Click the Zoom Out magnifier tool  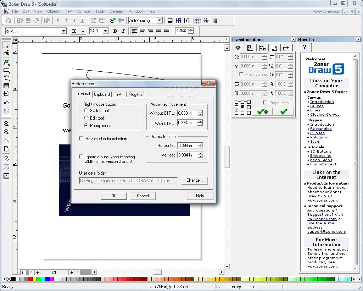point(6,132)
